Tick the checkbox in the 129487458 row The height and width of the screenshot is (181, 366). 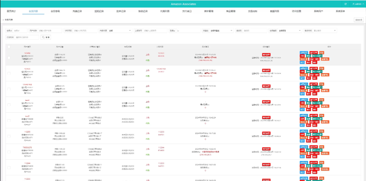coord(9,89)
